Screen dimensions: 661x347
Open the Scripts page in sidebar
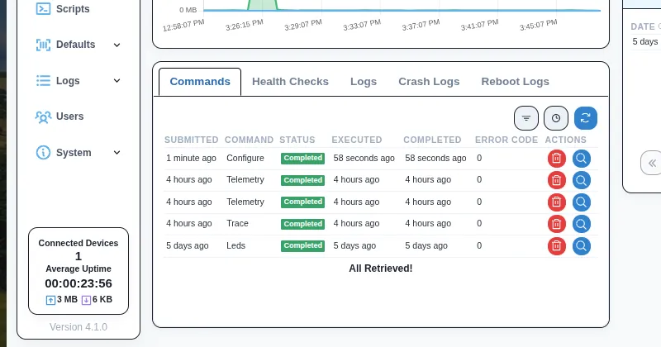pyautogui.click(x=72, y=9)
